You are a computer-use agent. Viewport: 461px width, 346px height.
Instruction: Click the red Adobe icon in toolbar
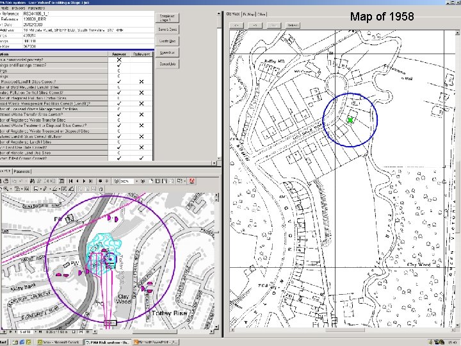pos(191,181)
